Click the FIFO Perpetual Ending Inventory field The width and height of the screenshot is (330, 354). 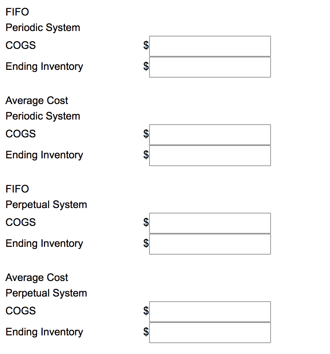[x=210, y=244]
